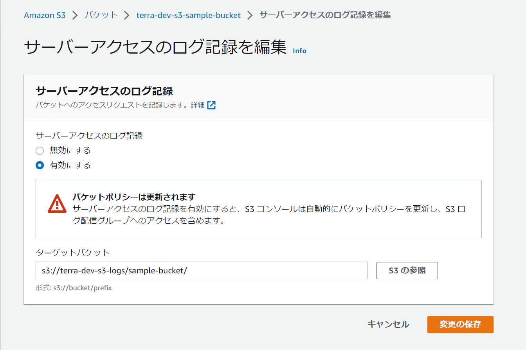Click the red warning triangle icon
Image resolution: width=526 pixels, height=350 pixels.
tap(57, 203)
